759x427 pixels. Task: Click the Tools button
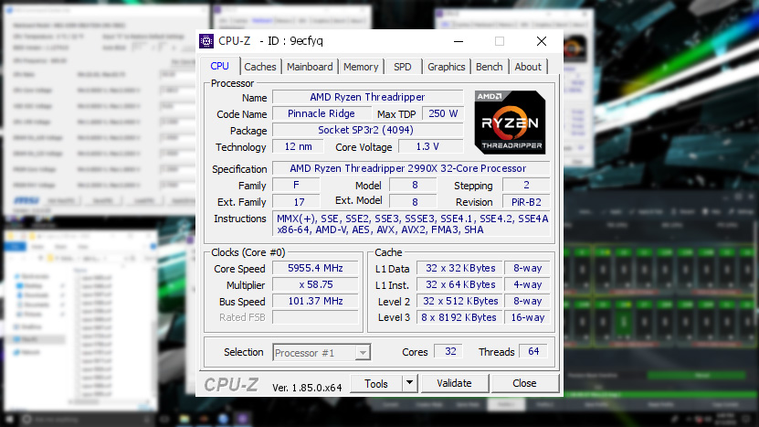coord(376,383)
